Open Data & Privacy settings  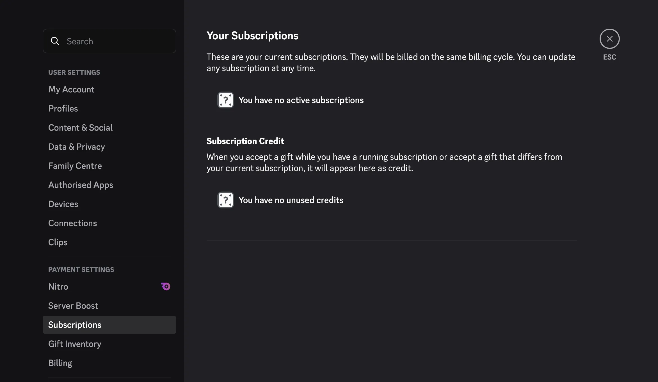click(77, 147)
